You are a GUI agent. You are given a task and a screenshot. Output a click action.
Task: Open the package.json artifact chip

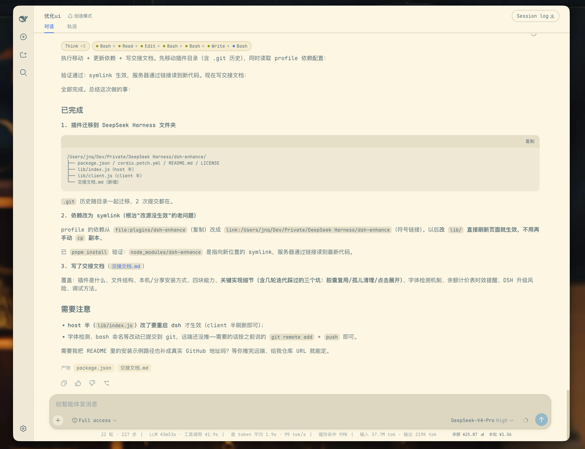(94, 368)
